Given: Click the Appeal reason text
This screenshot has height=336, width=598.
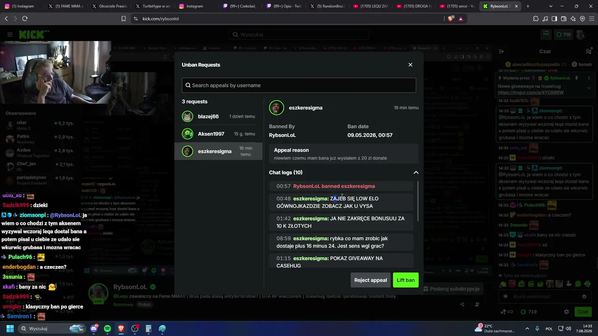Looking at the screenshot, I should 330,158.
